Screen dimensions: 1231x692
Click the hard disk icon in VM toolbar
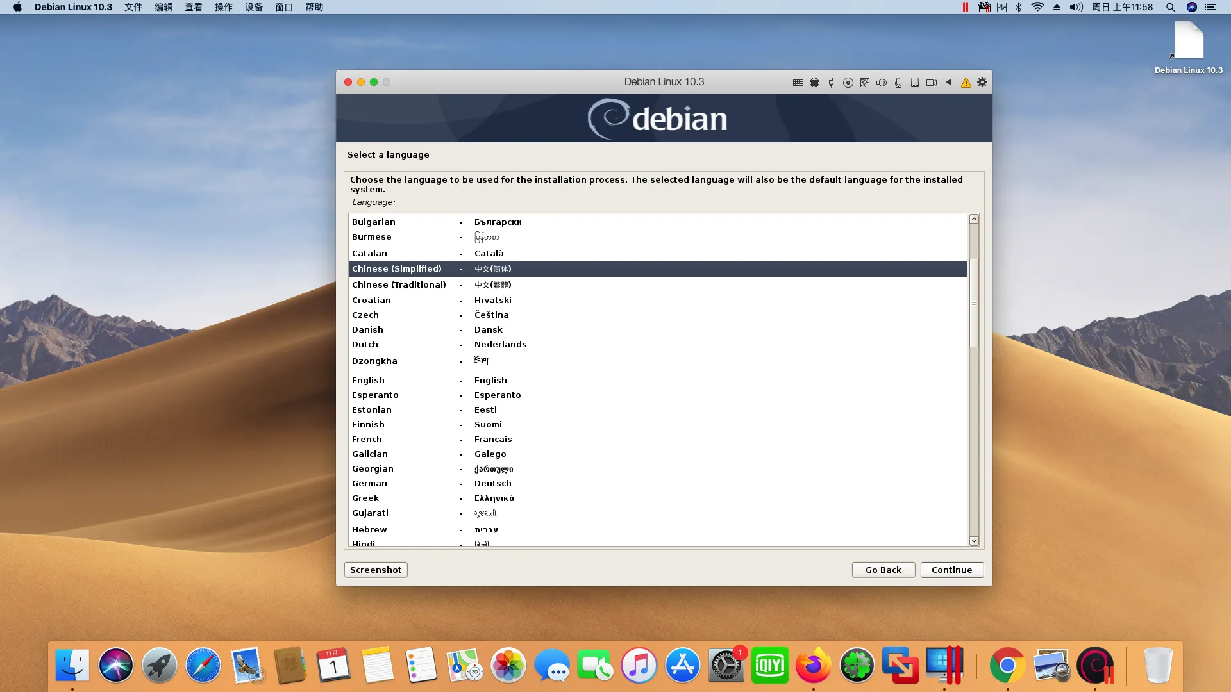(x=915, y=83)
